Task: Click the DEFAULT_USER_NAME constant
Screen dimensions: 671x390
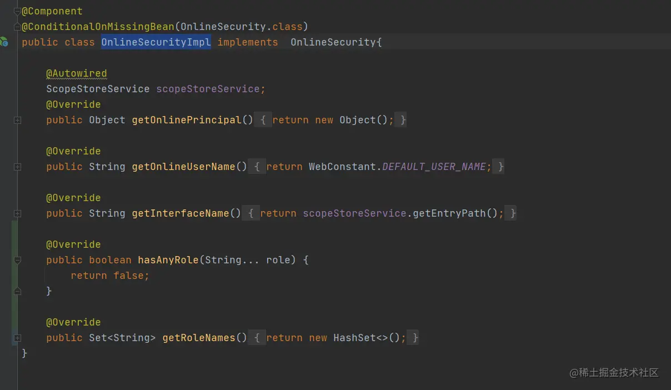Action: [x=434, y=167]
